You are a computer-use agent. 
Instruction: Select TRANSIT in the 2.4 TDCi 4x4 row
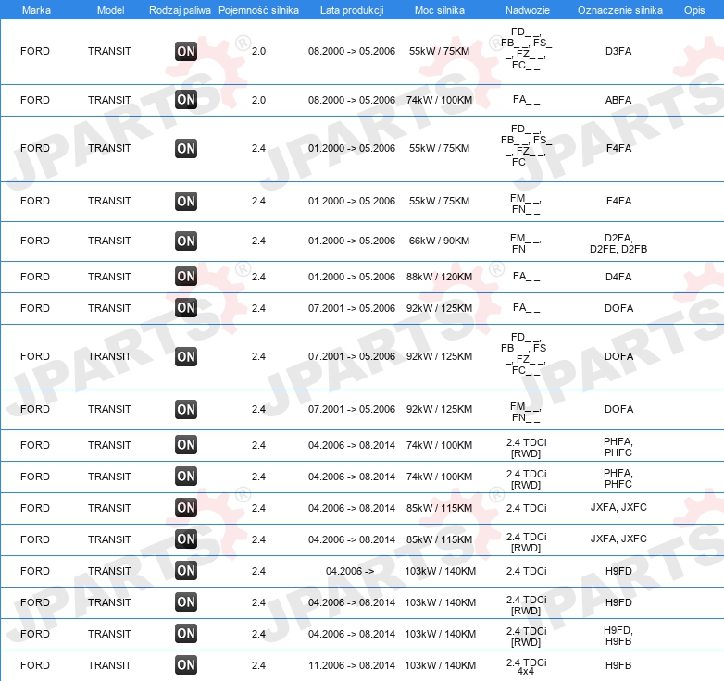[x=109, y=665]
